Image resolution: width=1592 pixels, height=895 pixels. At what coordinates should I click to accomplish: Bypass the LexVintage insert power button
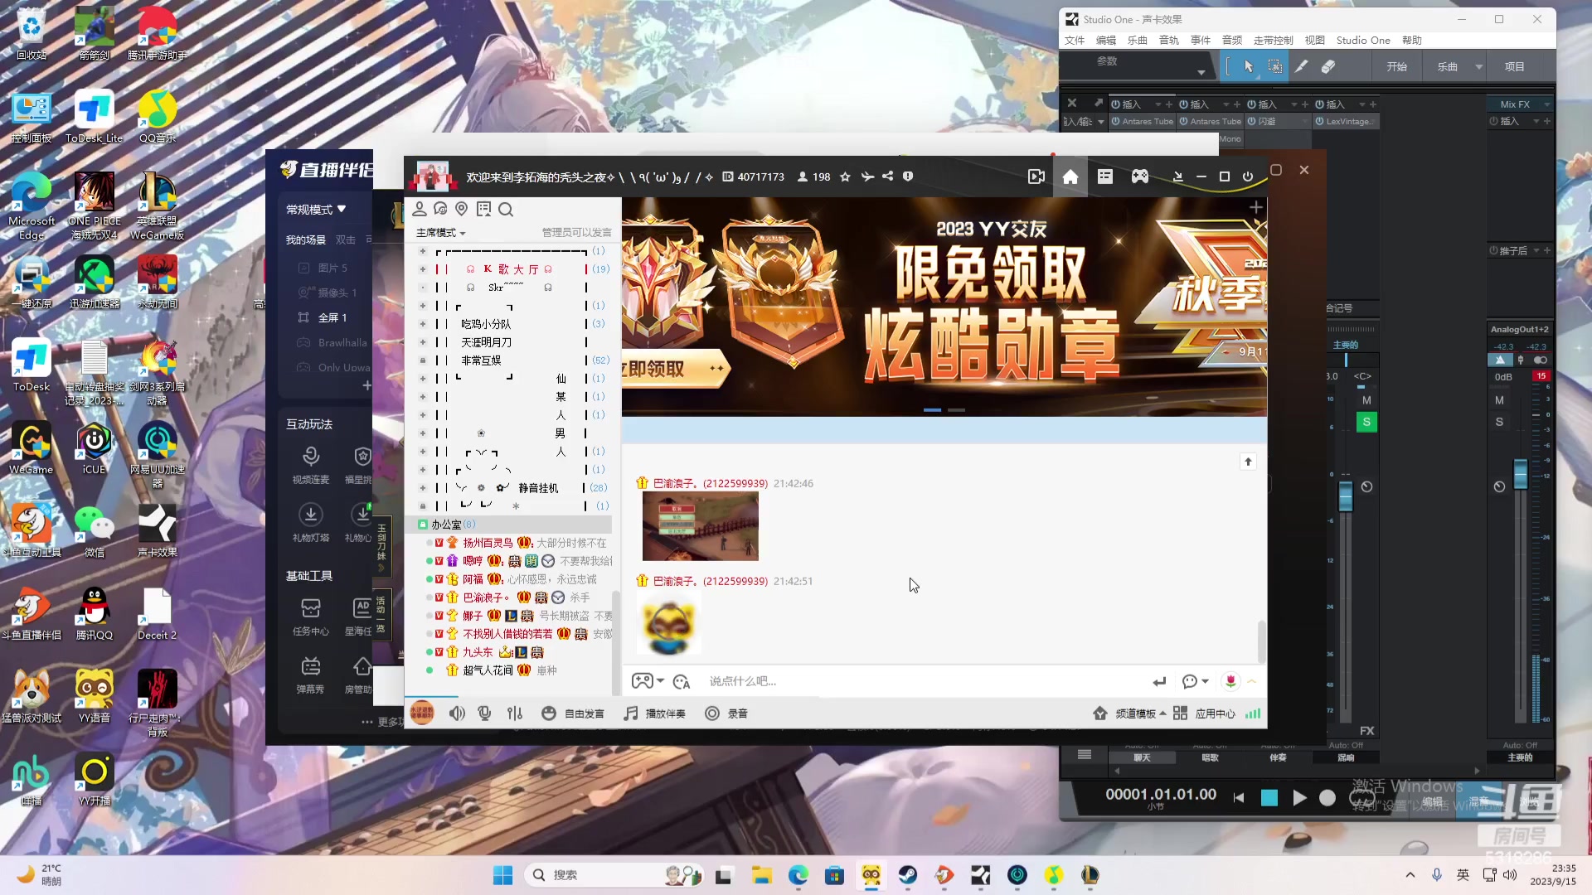coord(1320,121)
